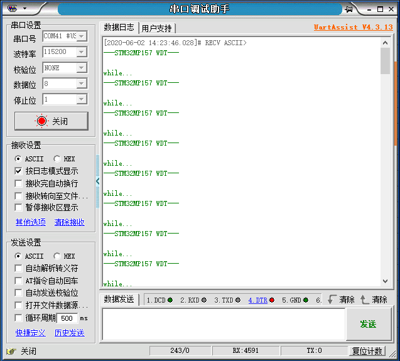This screenshot has width=400, height=361.
Task: Select the 数据发送 tab
Action: pyautogui.click(x=119, y=299)
